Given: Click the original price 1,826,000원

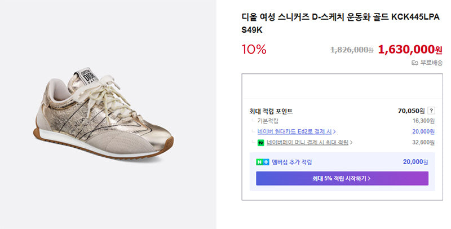Looking at the screenshot, I should point(351,50).
